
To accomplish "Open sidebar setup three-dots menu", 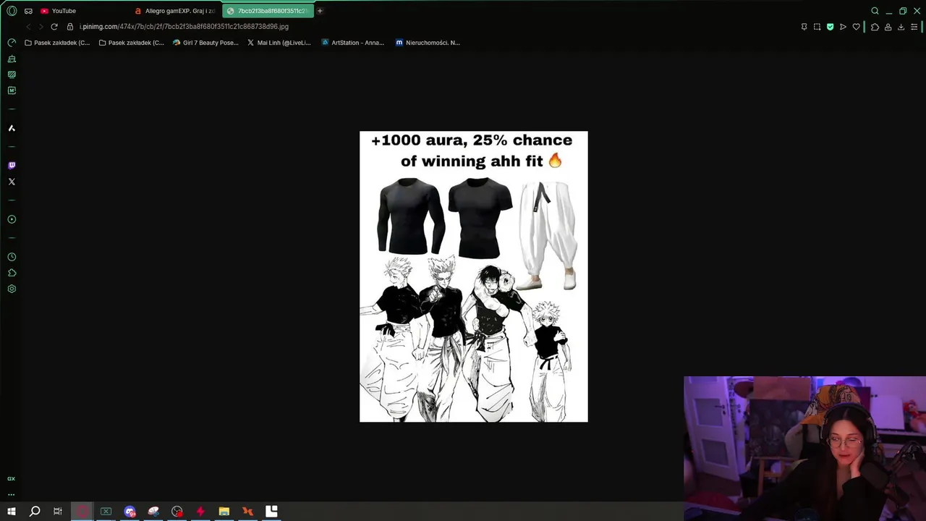I will (11, 494).
